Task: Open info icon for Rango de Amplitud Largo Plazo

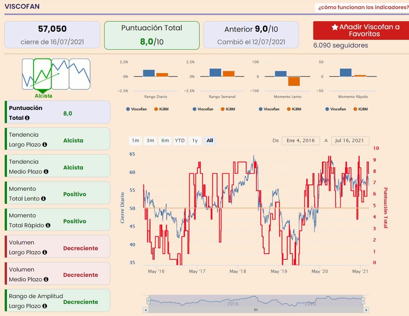Action: tap(45, 306)
